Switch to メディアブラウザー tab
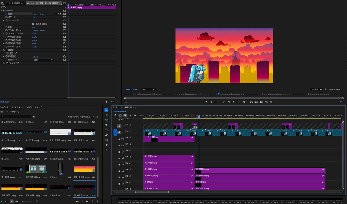Viewport: 347px width, 204px height. (x=35, y=107)
